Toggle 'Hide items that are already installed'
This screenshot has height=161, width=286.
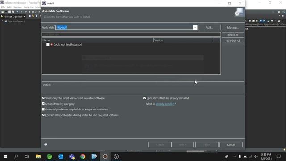pos(145,98)
